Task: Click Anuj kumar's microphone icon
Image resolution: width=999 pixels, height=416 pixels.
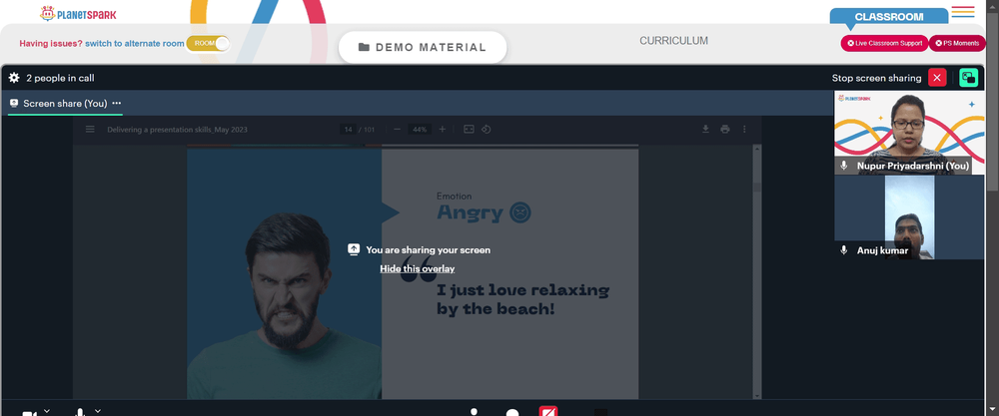Action: pos(844,250)
